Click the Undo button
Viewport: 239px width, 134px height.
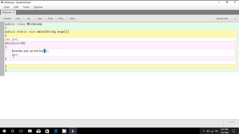(x=18, y=18)
